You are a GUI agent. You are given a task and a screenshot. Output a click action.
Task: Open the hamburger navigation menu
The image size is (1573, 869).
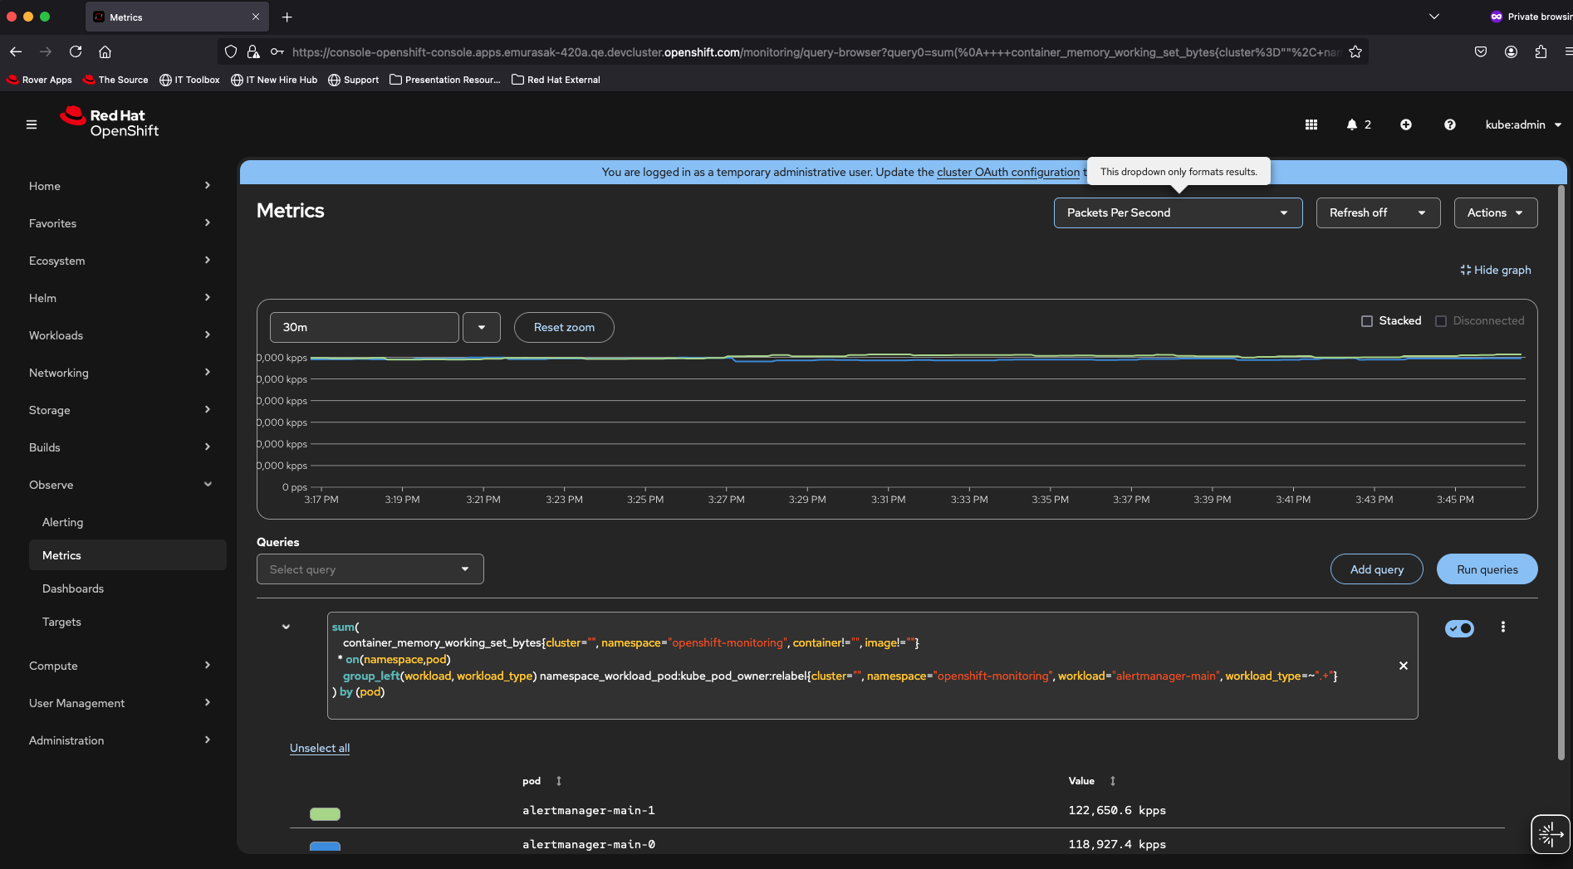(32, 124)
